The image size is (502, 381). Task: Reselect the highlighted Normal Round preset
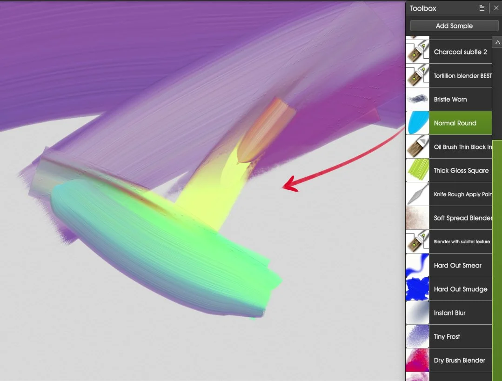coord(455,123)
